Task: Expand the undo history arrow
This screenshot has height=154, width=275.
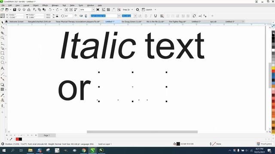Action: tap(53, 9)
